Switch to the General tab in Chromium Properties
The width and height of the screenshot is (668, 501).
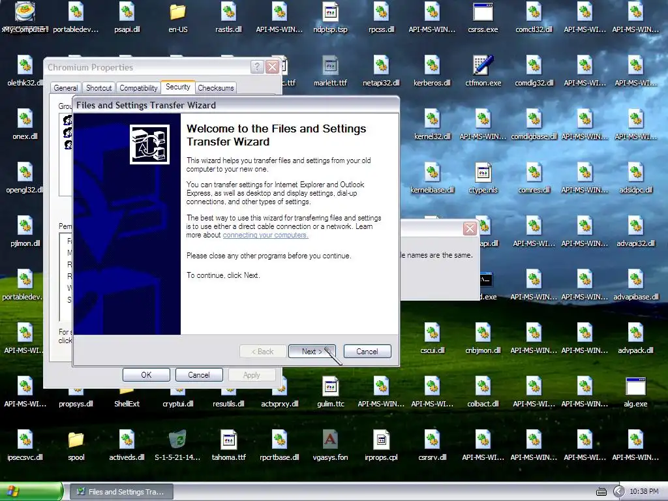(66, 88)
